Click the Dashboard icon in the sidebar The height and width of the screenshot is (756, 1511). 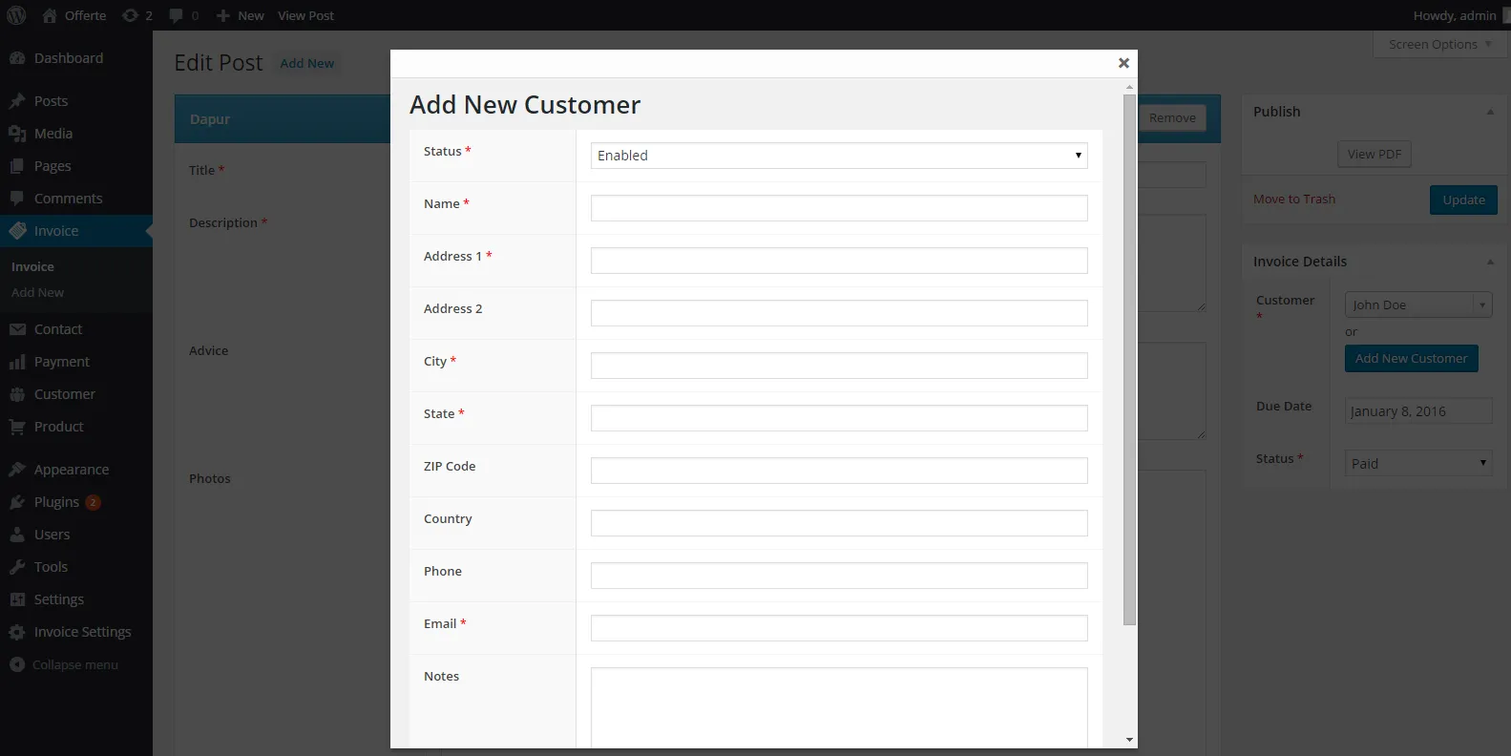tap(17, 58)
